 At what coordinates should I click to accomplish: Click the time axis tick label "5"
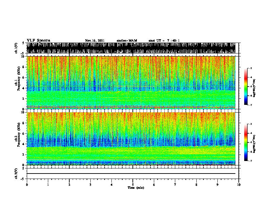tap(133, 185)
